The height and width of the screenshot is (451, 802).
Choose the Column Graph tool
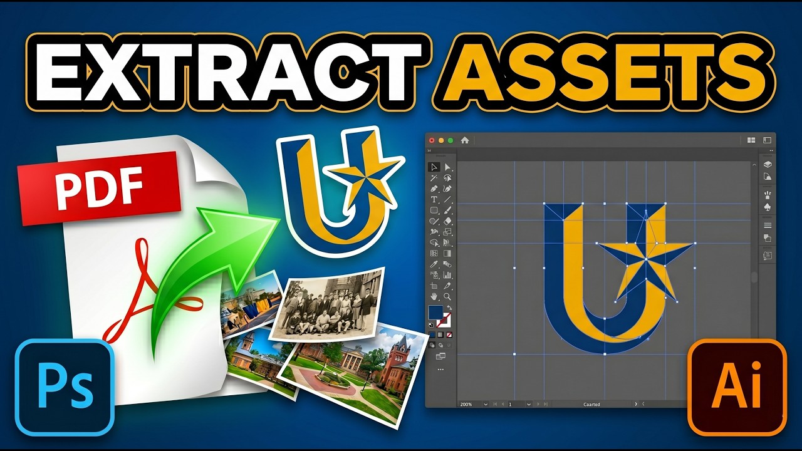click(x=447, y=275)
